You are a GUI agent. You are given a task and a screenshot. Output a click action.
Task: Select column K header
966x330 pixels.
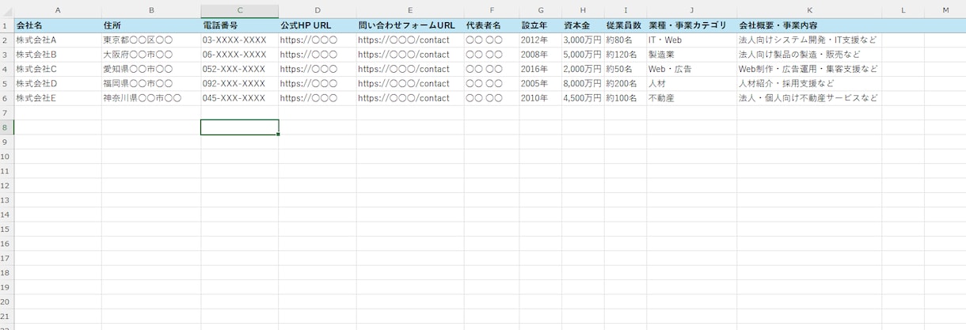(809, 9)
